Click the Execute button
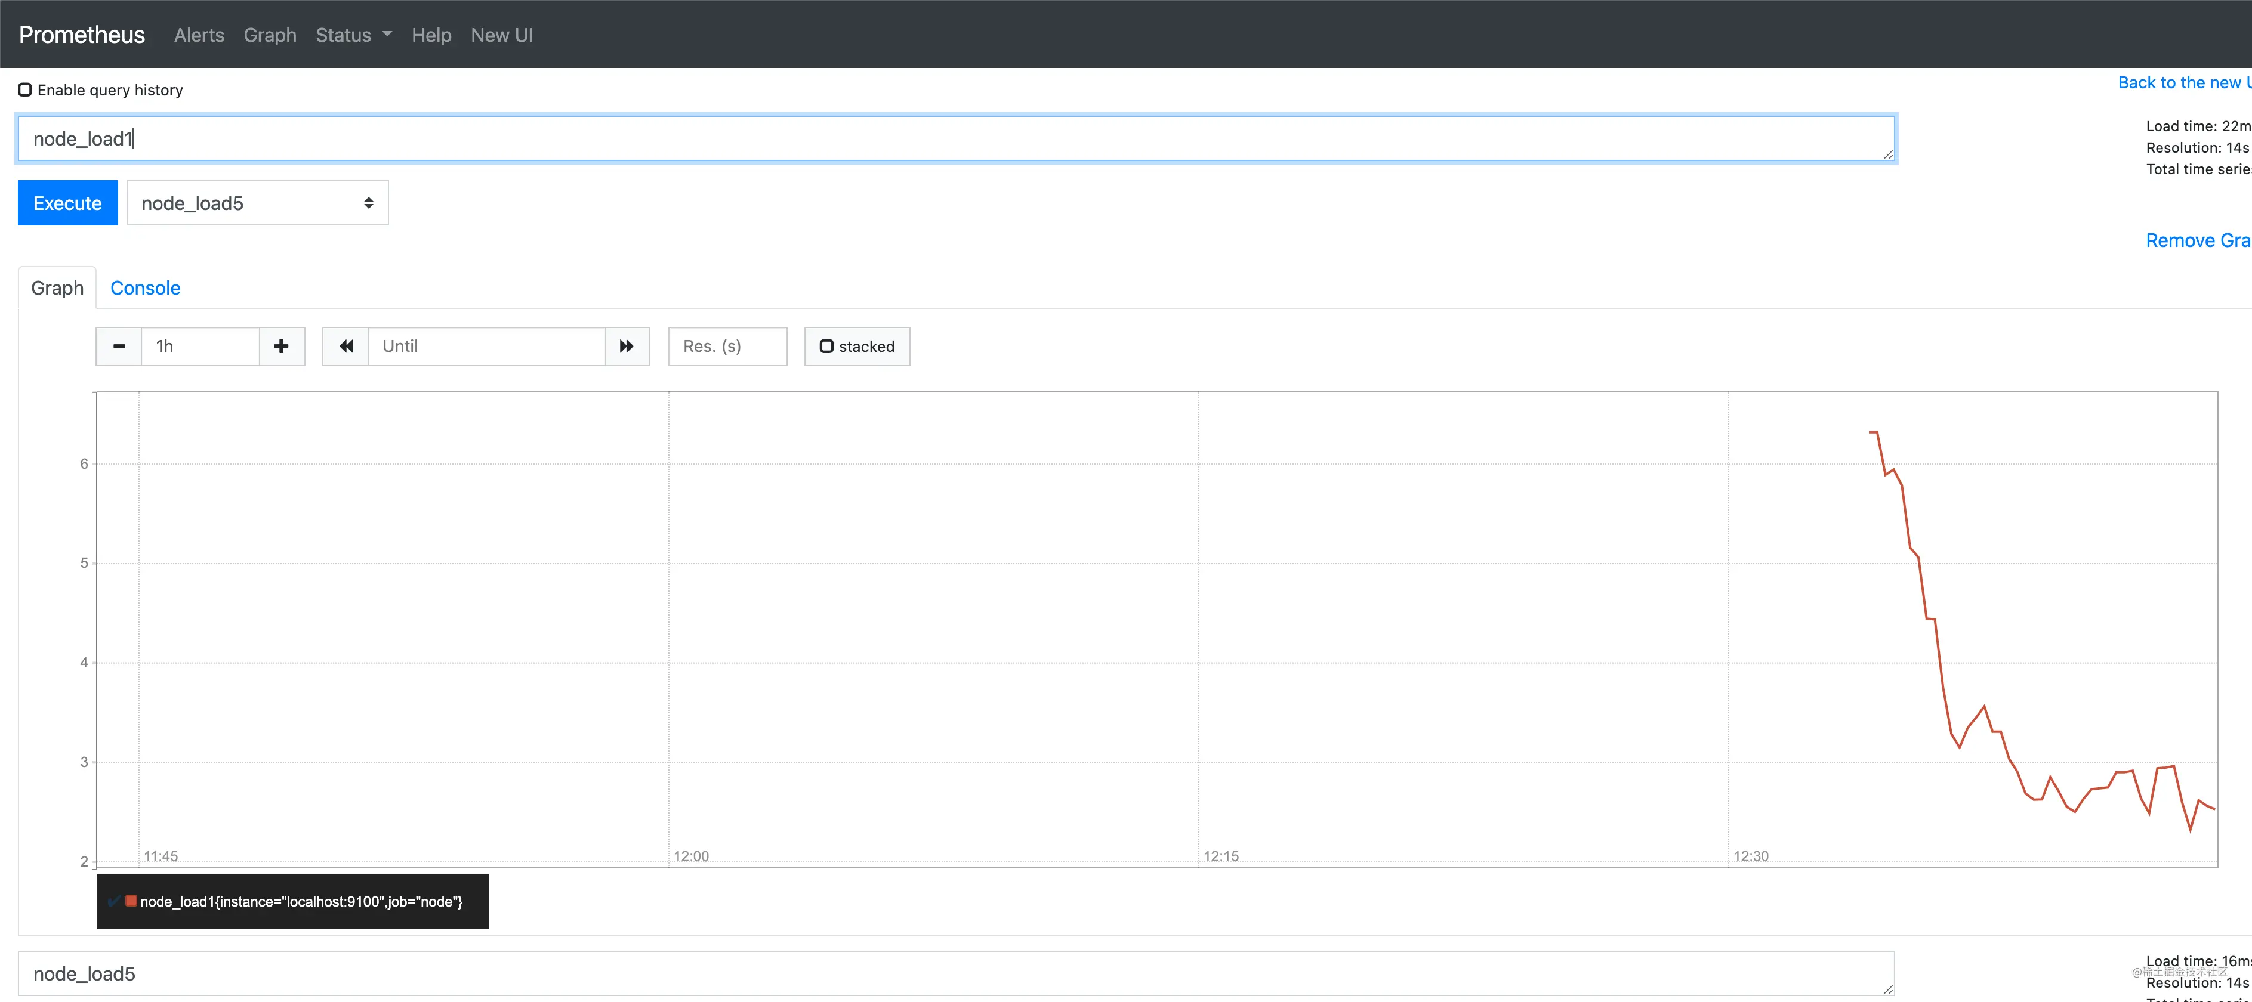2252x1002 pixels. (x=67, y=203)
